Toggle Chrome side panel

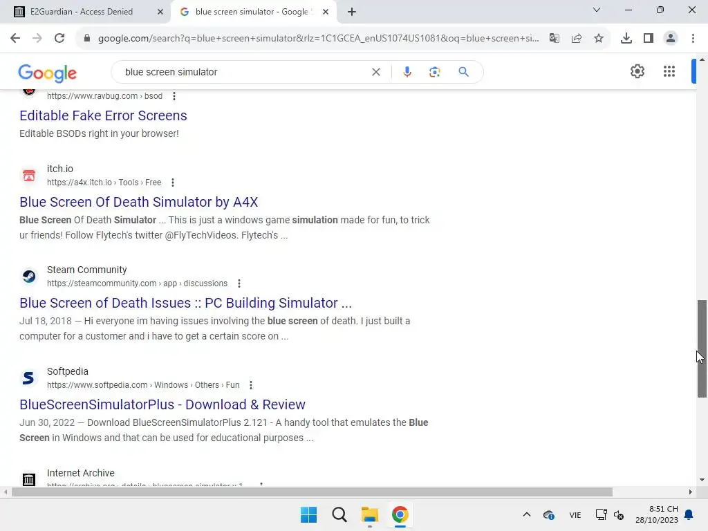(x=649, y=39)
